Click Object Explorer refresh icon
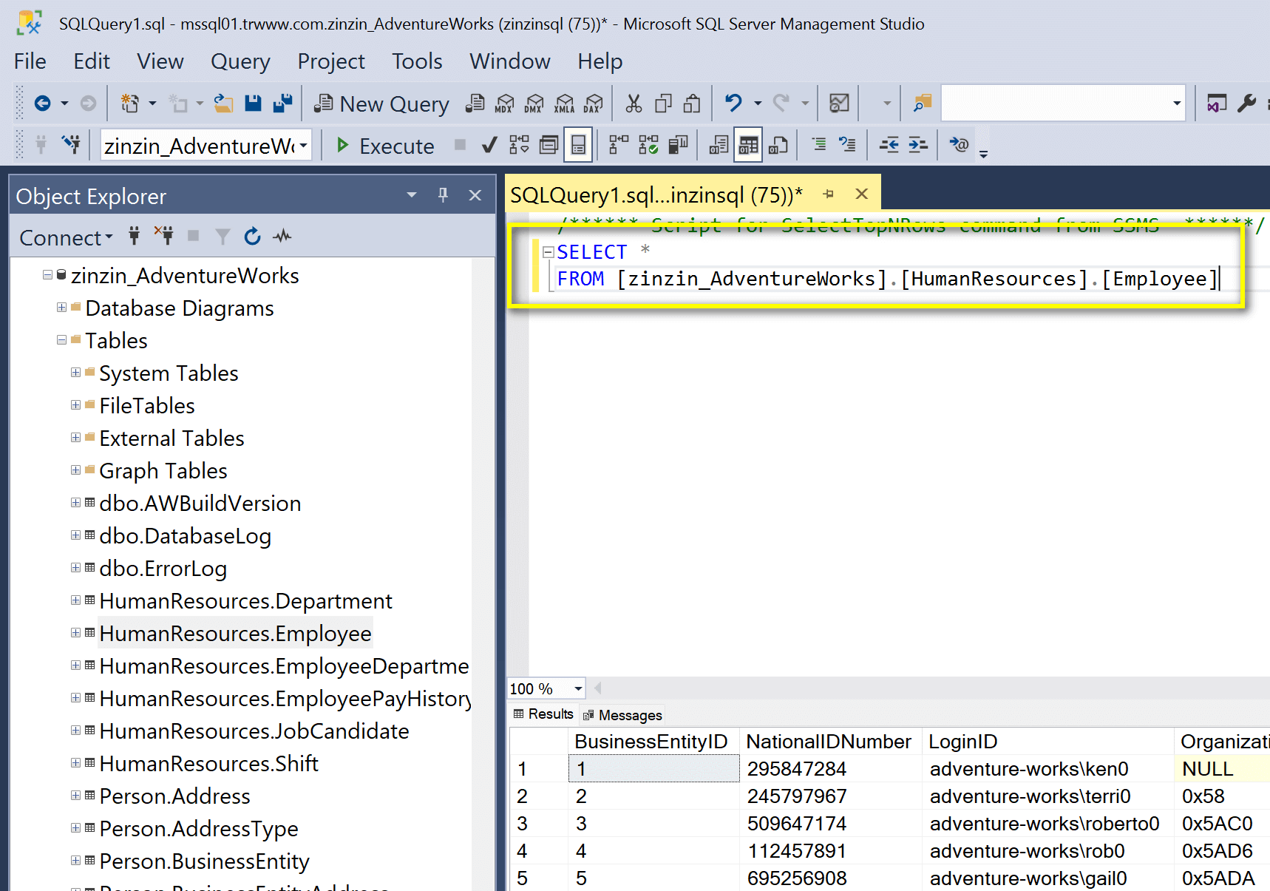The height and width of the screenshot is (891, 1270). click(x=253, y=237)
